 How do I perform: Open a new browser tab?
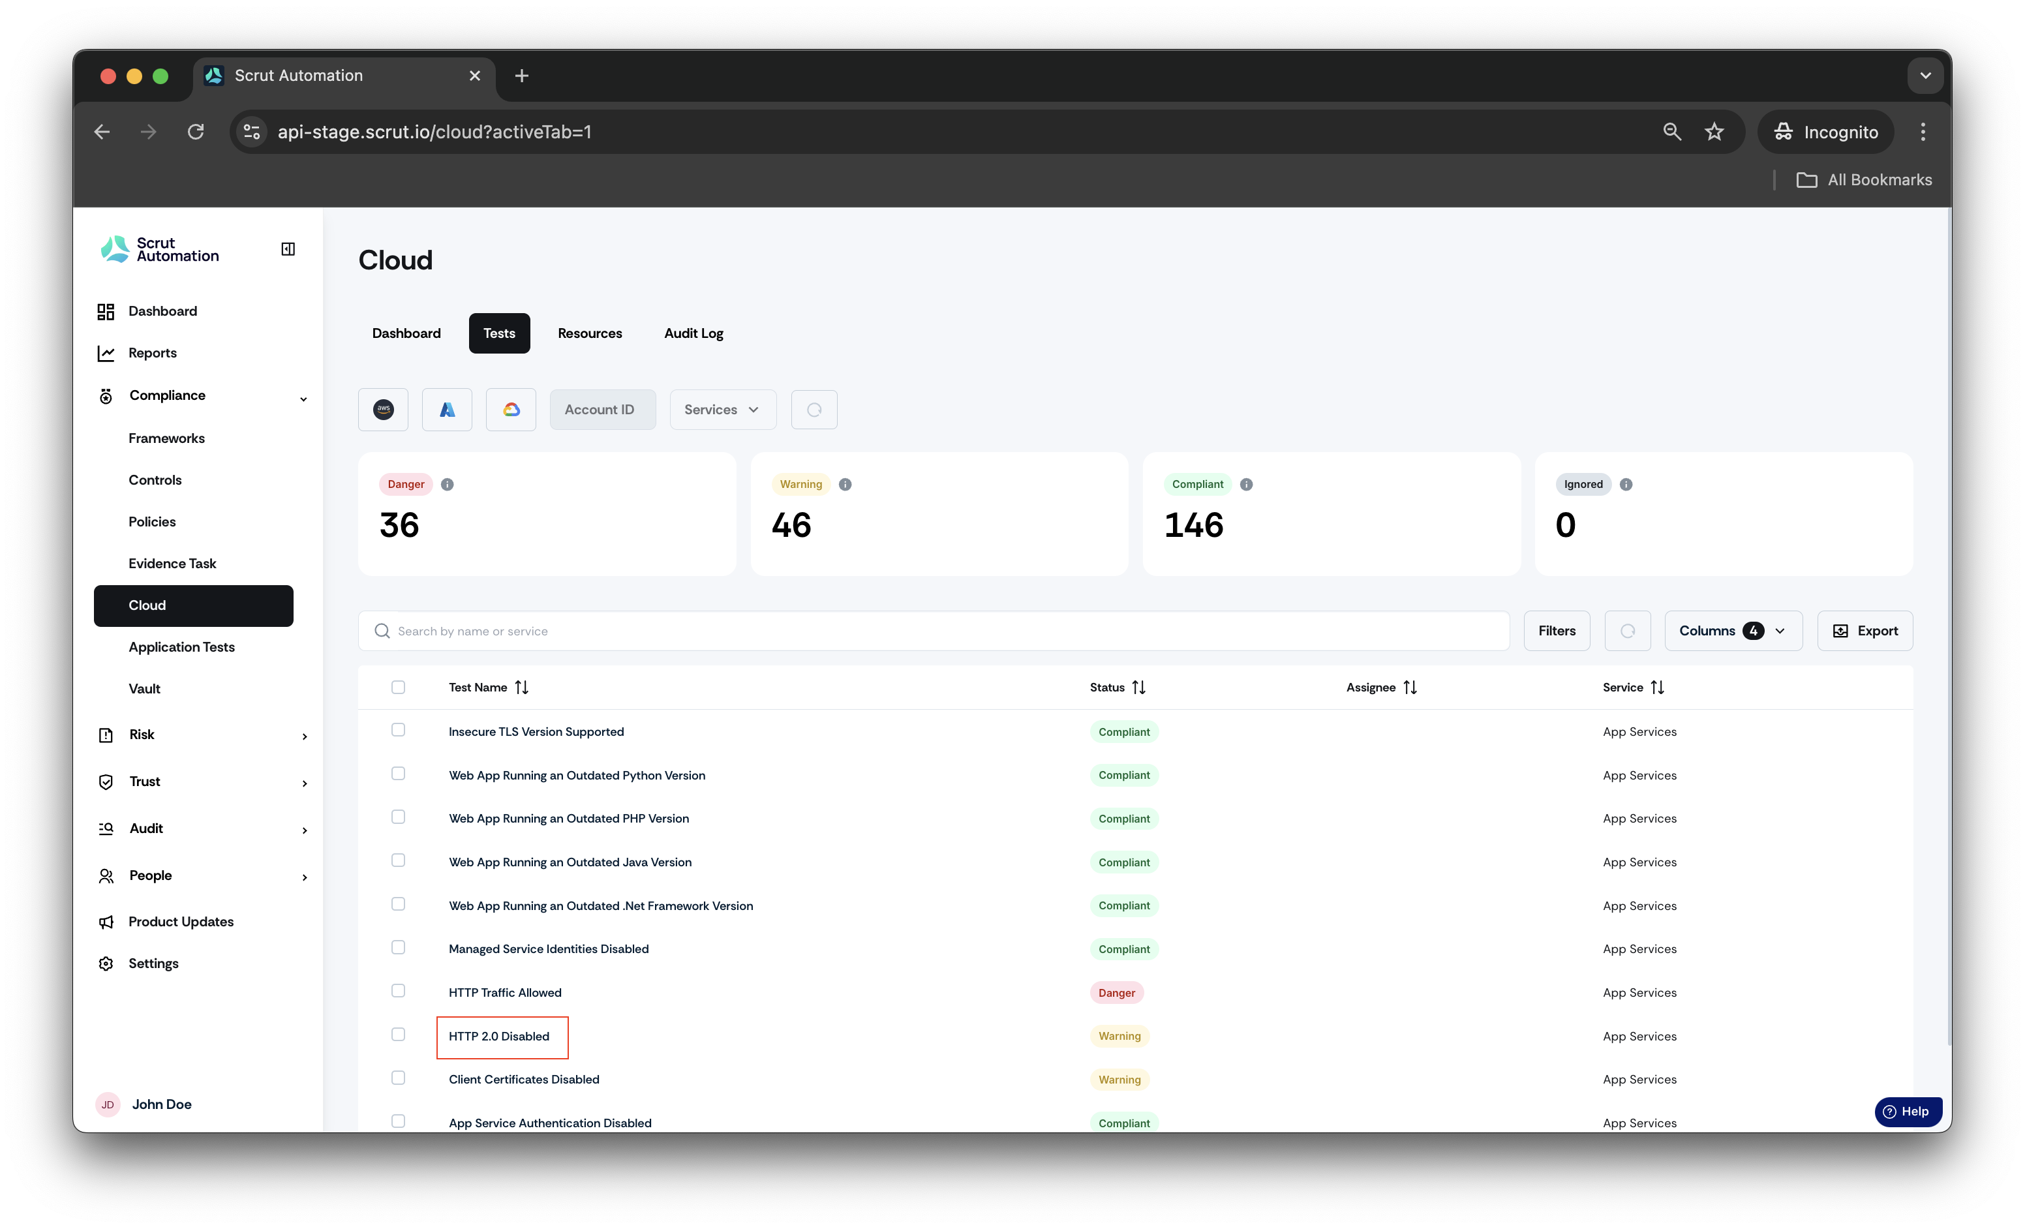(x=522, y=76)
